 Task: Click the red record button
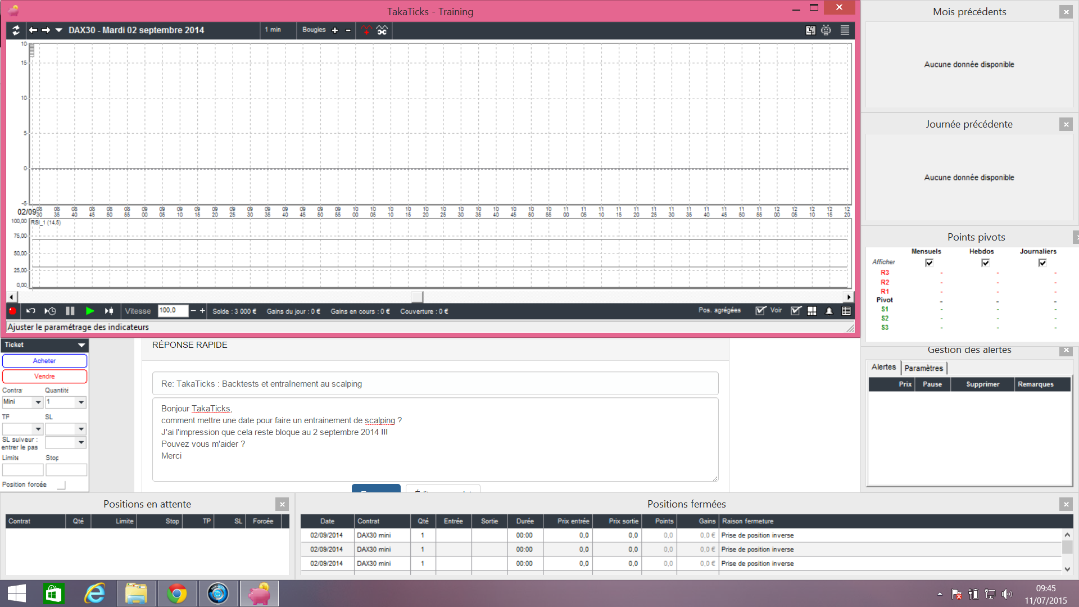click(12, 311)
